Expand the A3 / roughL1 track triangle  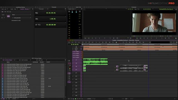coord(73,52)
